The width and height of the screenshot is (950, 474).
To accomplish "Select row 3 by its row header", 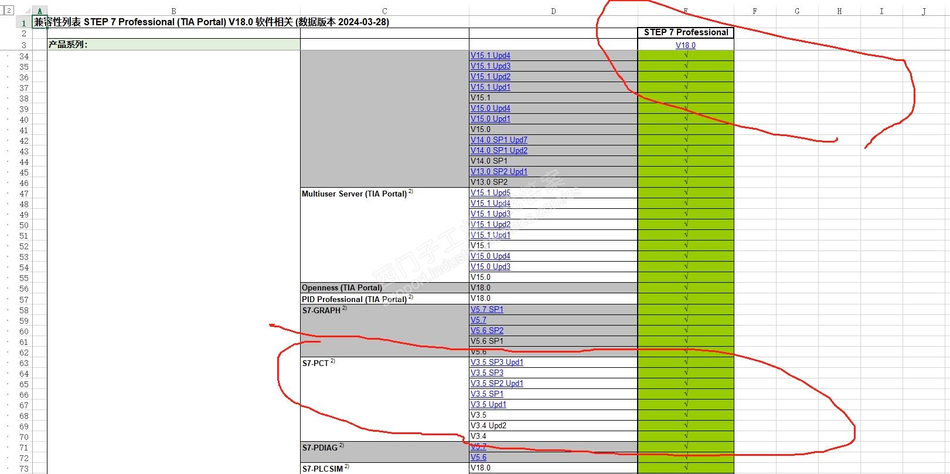I will click(24, 45).
